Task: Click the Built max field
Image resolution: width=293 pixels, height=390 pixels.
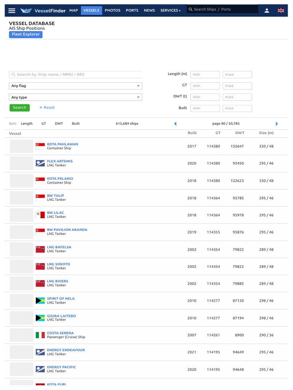Action: [x=237, y=108]
